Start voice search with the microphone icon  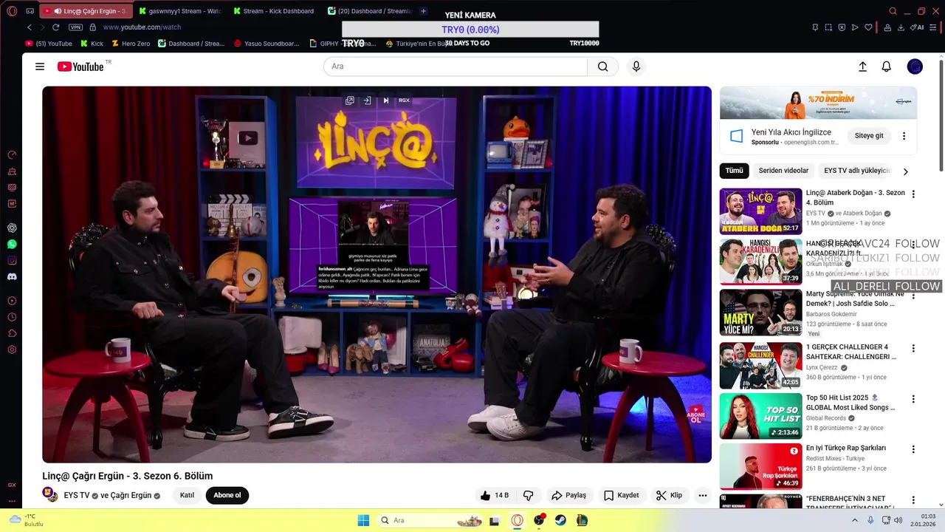636,66
